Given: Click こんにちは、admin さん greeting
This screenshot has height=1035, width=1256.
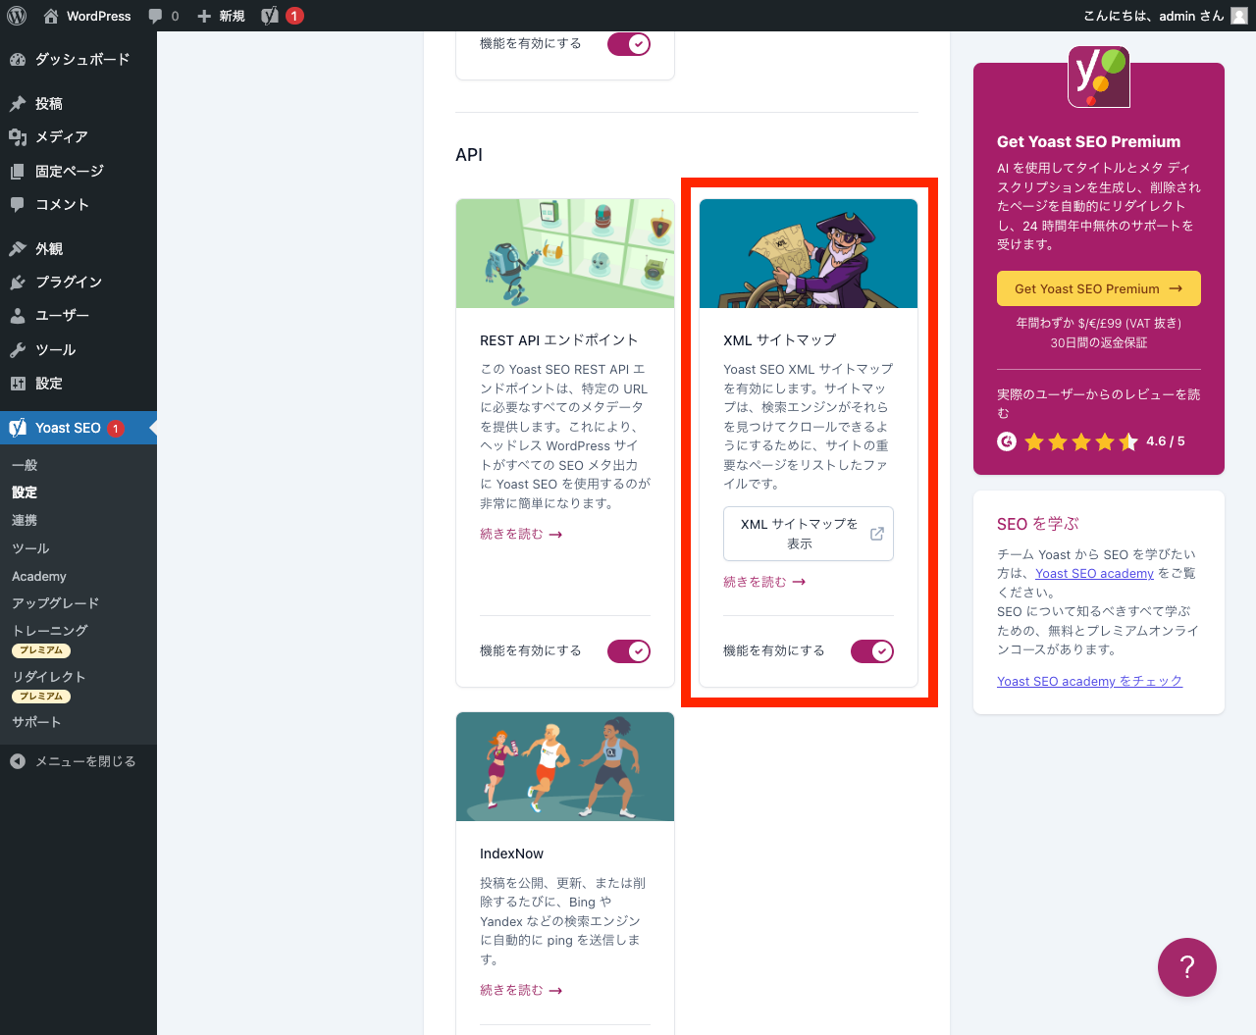Looking at the screenshot, I should point(1153,16).
